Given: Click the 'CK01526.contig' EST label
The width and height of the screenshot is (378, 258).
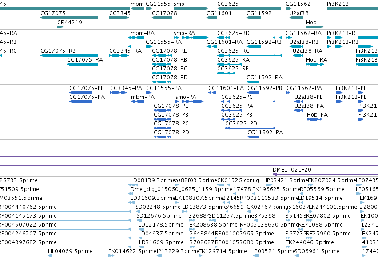Looking at the screenshot, I should pos(238,180).
